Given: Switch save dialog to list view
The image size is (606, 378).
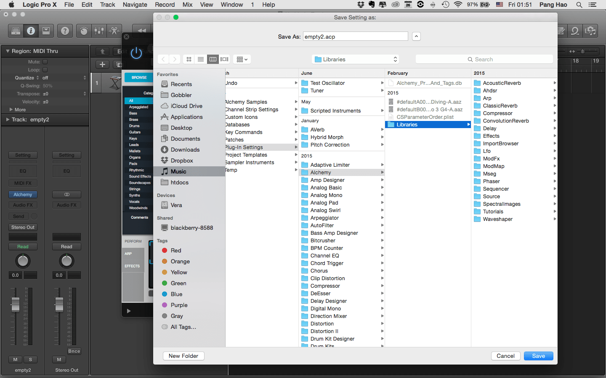Looking at the screenshot, I should pos(201,59).
